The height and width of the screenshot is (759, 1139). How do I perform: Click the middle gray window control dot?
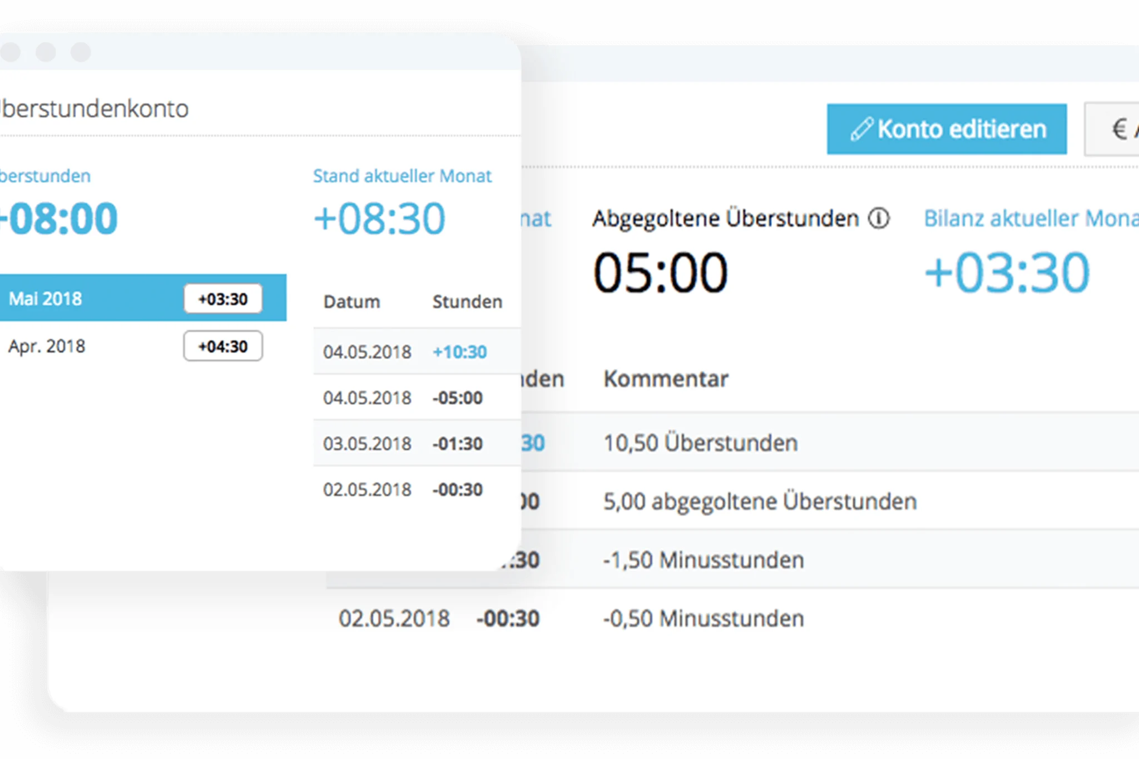[x=46, y=52]
